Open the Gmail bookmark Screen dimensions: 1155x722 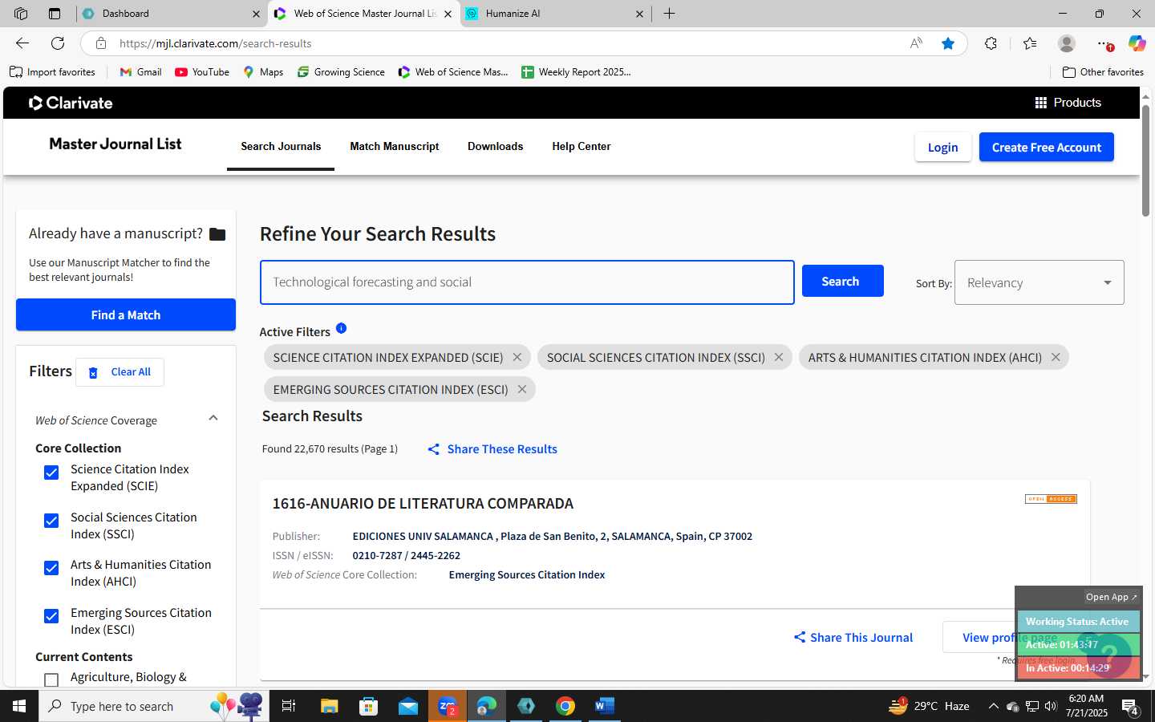click(x=140, y=72)
